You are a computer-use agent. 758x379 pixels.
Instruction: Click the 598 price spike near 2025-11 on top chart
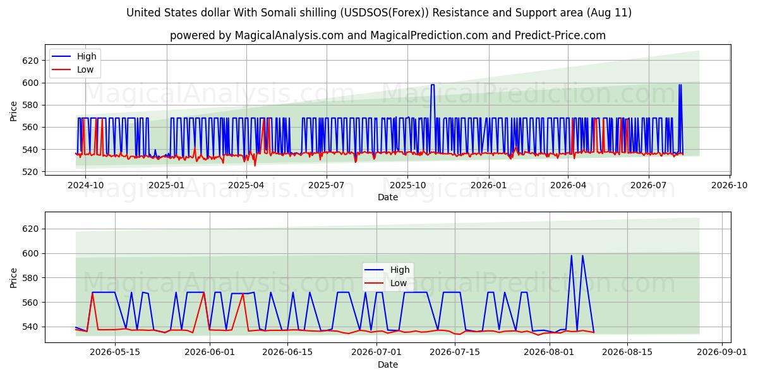[433, 85]
